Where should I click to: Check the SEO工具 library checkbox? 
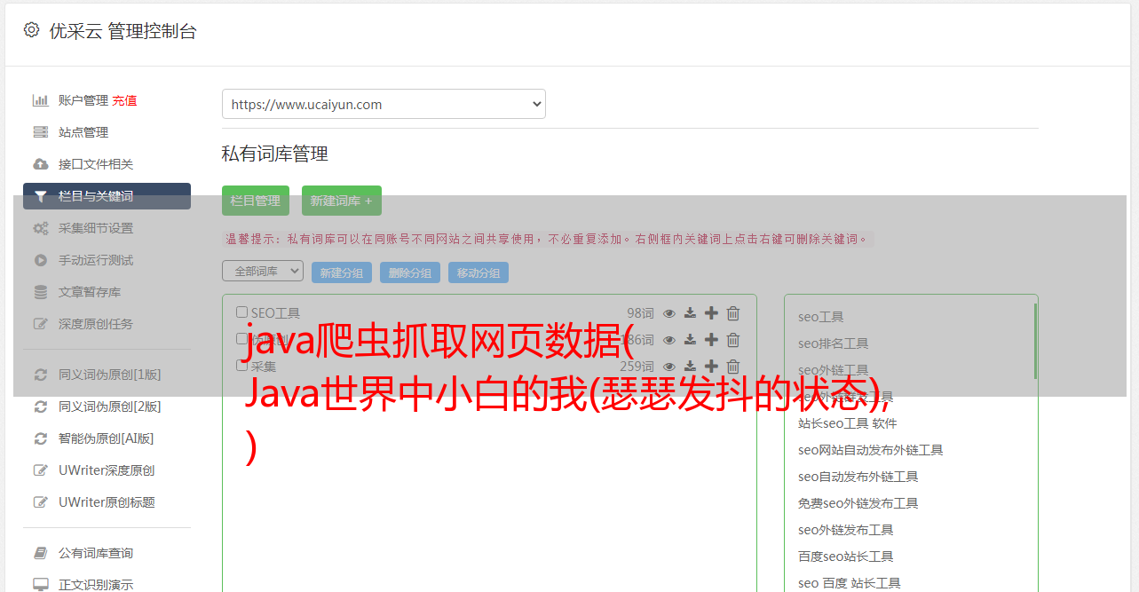coord(241,312)
